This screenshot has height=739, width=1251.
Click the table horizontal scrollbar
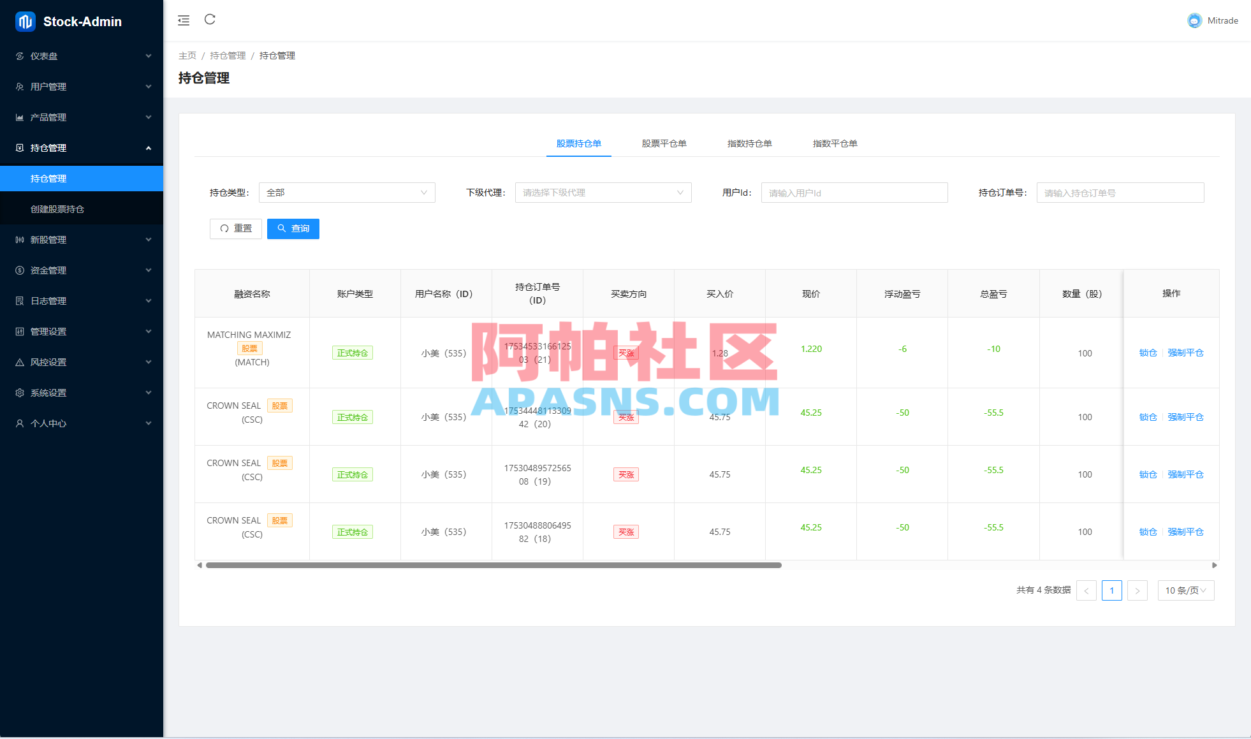pos(494,565)
